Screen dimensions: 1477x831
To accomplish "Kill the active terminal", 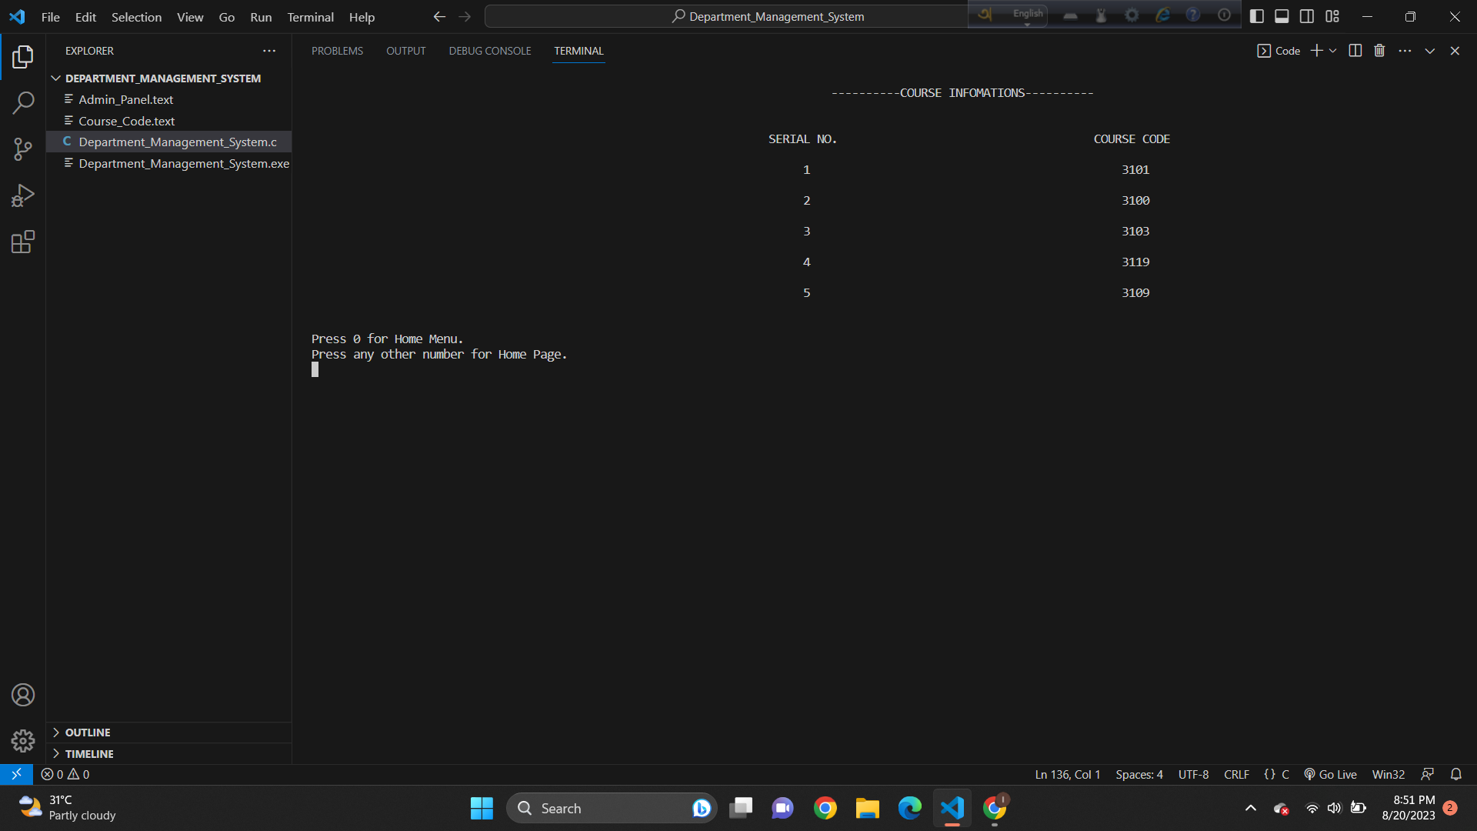I will click(1379, 50).
